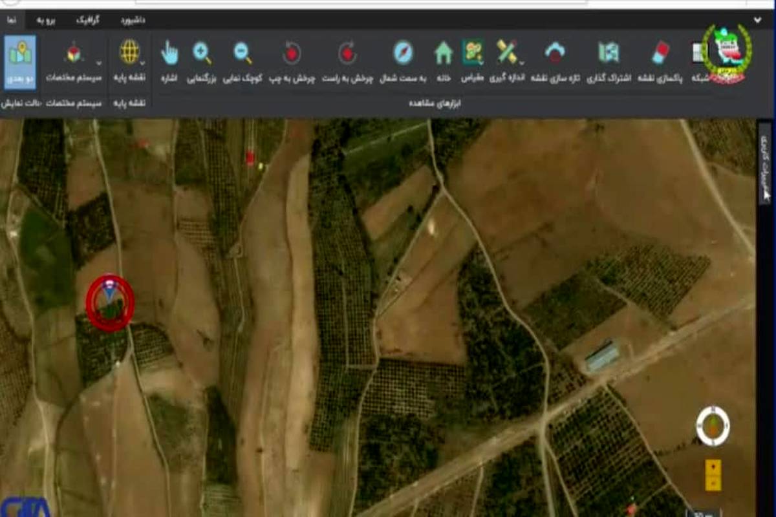Refresh the map (تازه سازی نقشه)
Viewport: 776px width, 517px height.
(555, 53)
